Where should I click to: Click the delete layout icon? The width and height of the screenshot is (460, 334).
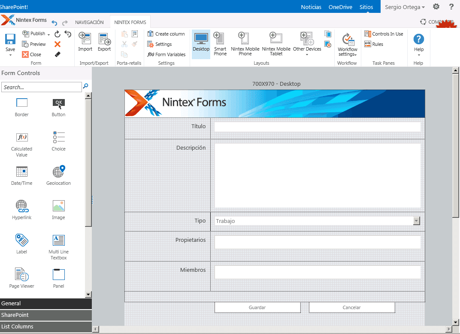pyautogui.click(x=328, y=44)
